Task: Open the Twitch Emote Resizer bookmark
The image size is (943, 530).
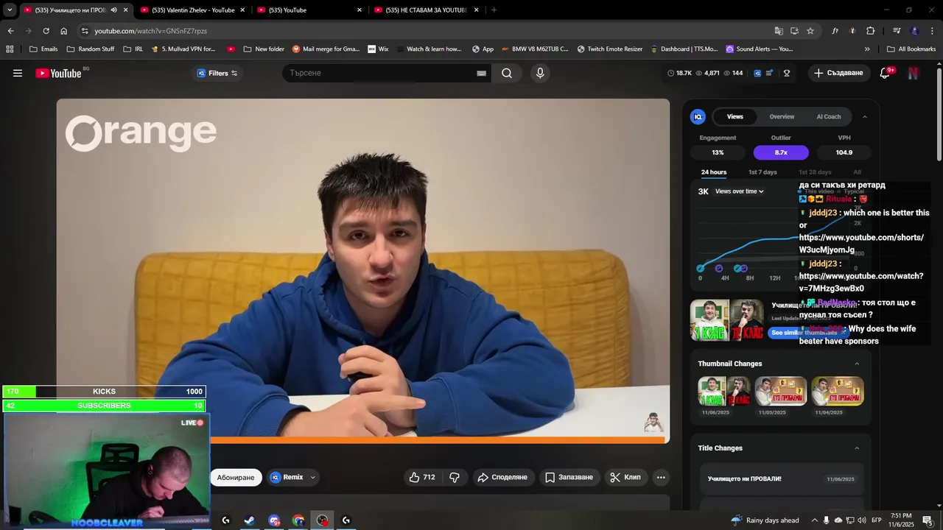Action: [x=609, y=49]
